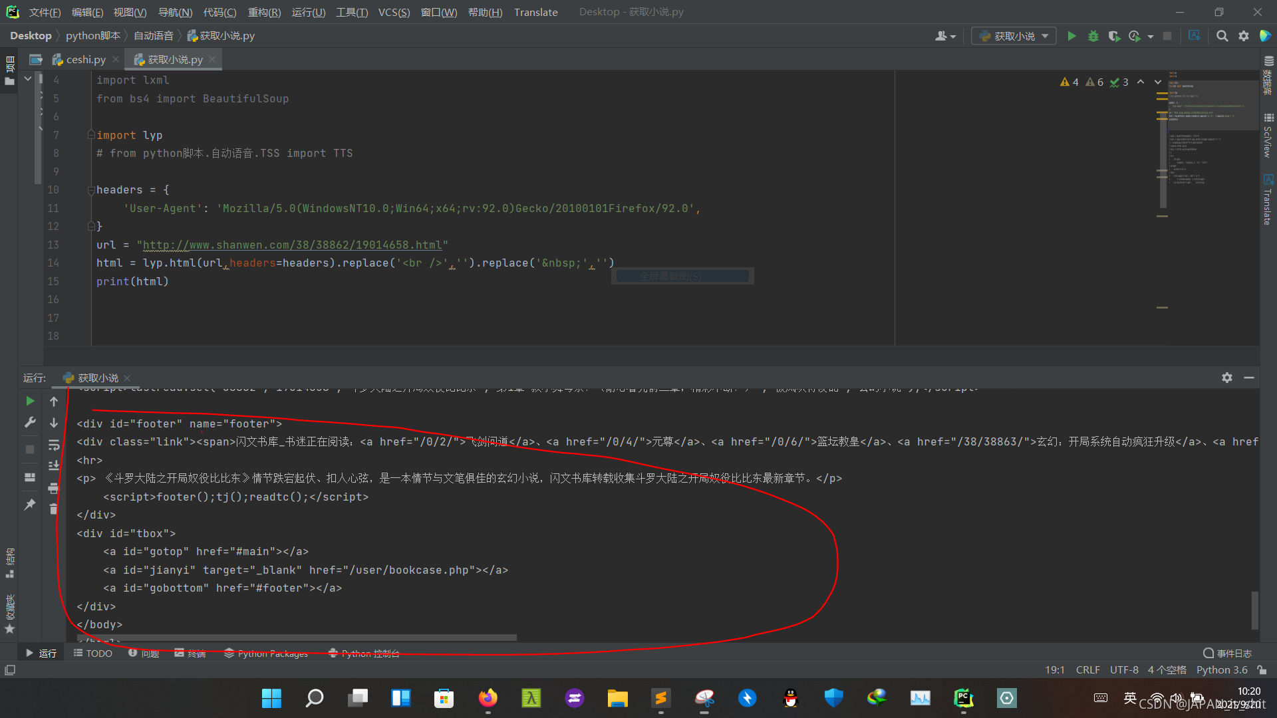This screenshot has height=718, width=1277.
Task: Clear all output with trash icon
Action: (x=54, y=509)
